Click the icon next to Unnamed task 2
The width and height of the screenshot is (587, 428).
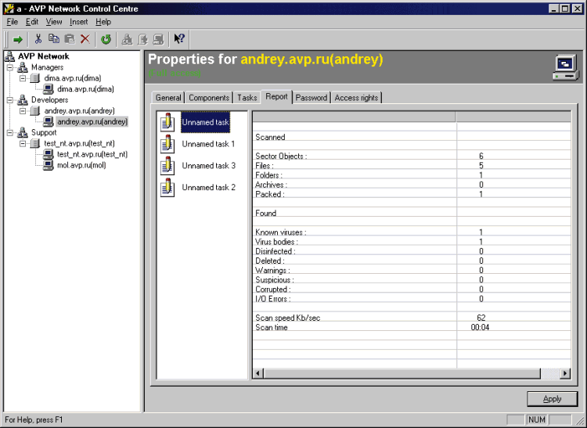click(167, 188)
